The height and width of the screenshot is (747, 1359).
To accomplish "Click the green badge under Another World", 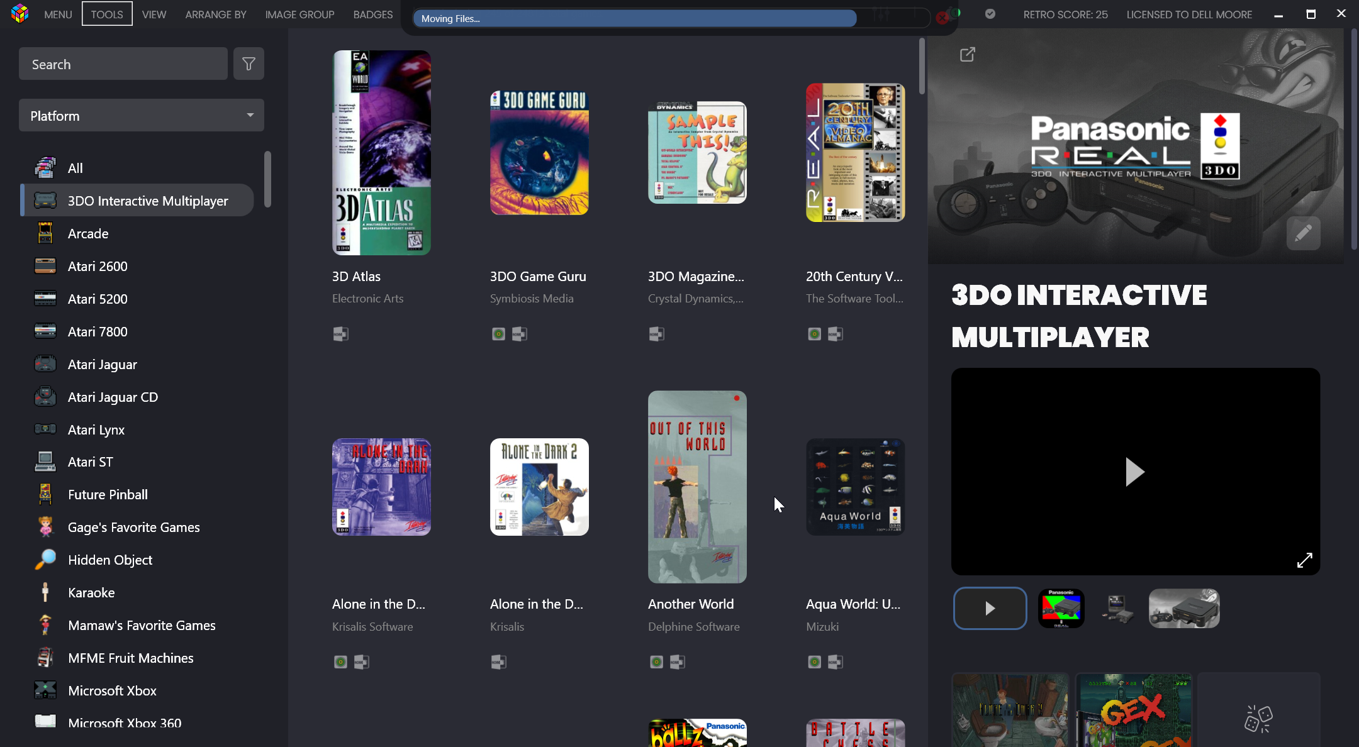I will 656,661.
